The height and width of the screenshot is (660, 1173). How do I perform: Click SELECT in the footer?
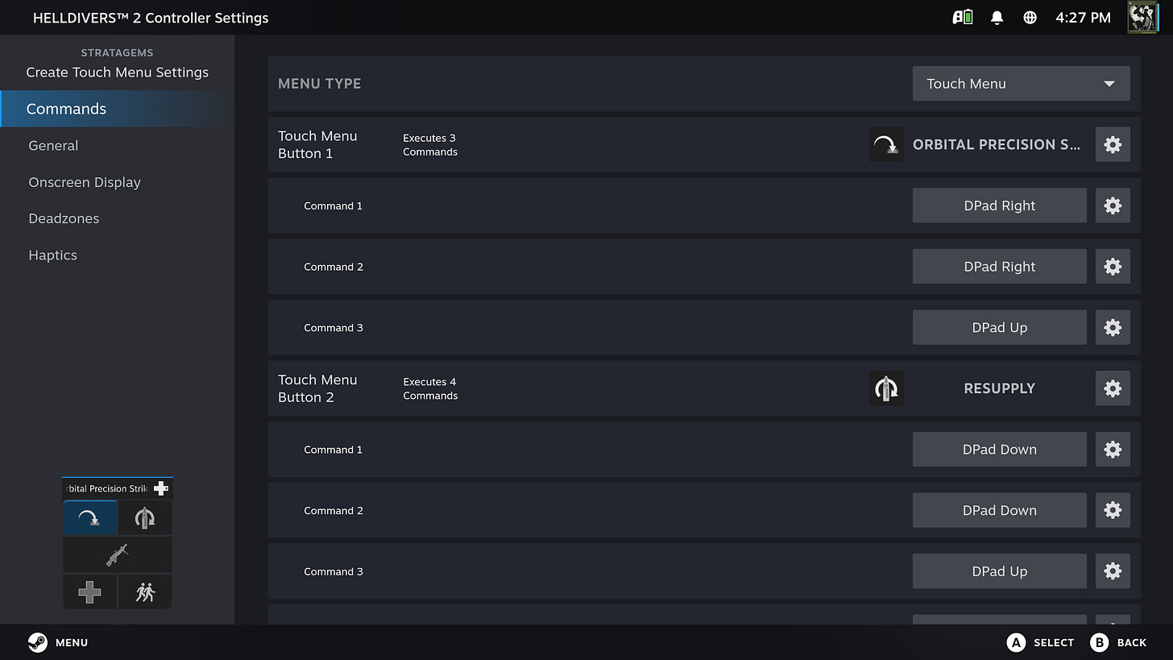click(1054, 642)
